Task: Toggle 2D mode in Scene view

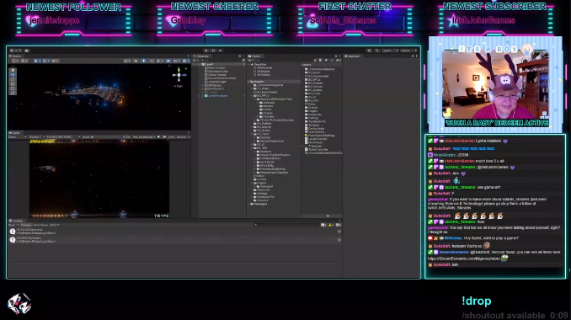Action: 136,61
